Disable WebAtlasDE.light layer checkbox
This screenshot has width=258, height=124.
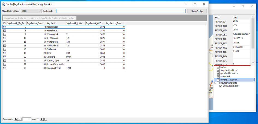click(221, 86)
